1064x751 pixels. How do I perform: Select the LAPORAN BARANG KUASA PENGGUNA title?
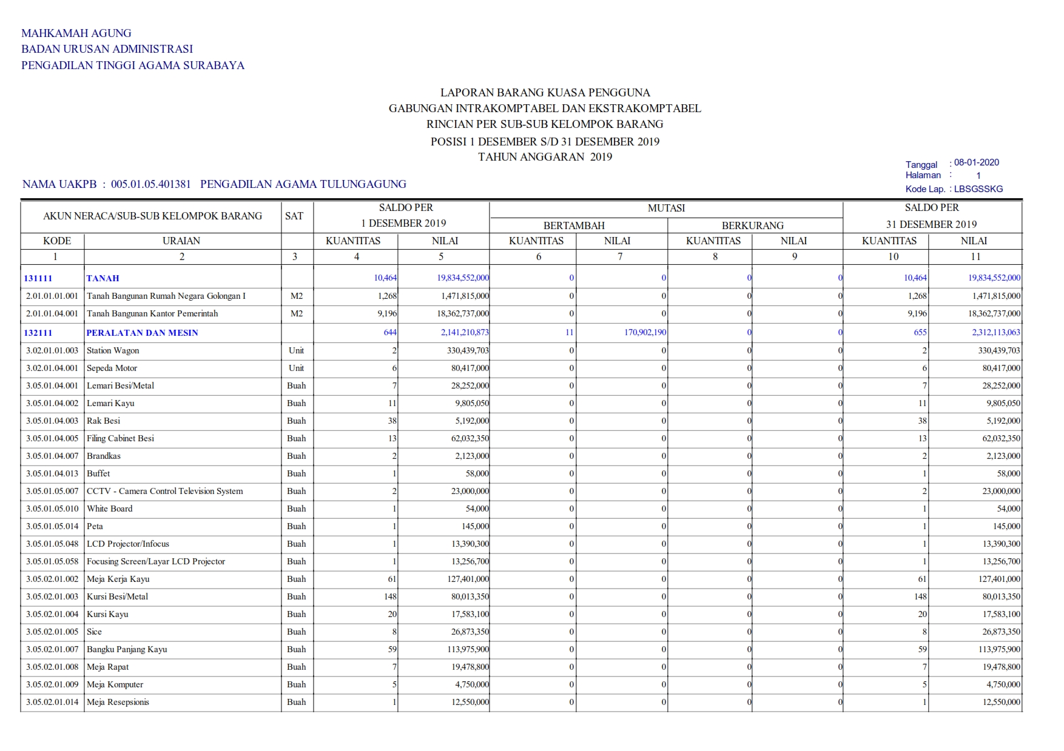point(545,93)
